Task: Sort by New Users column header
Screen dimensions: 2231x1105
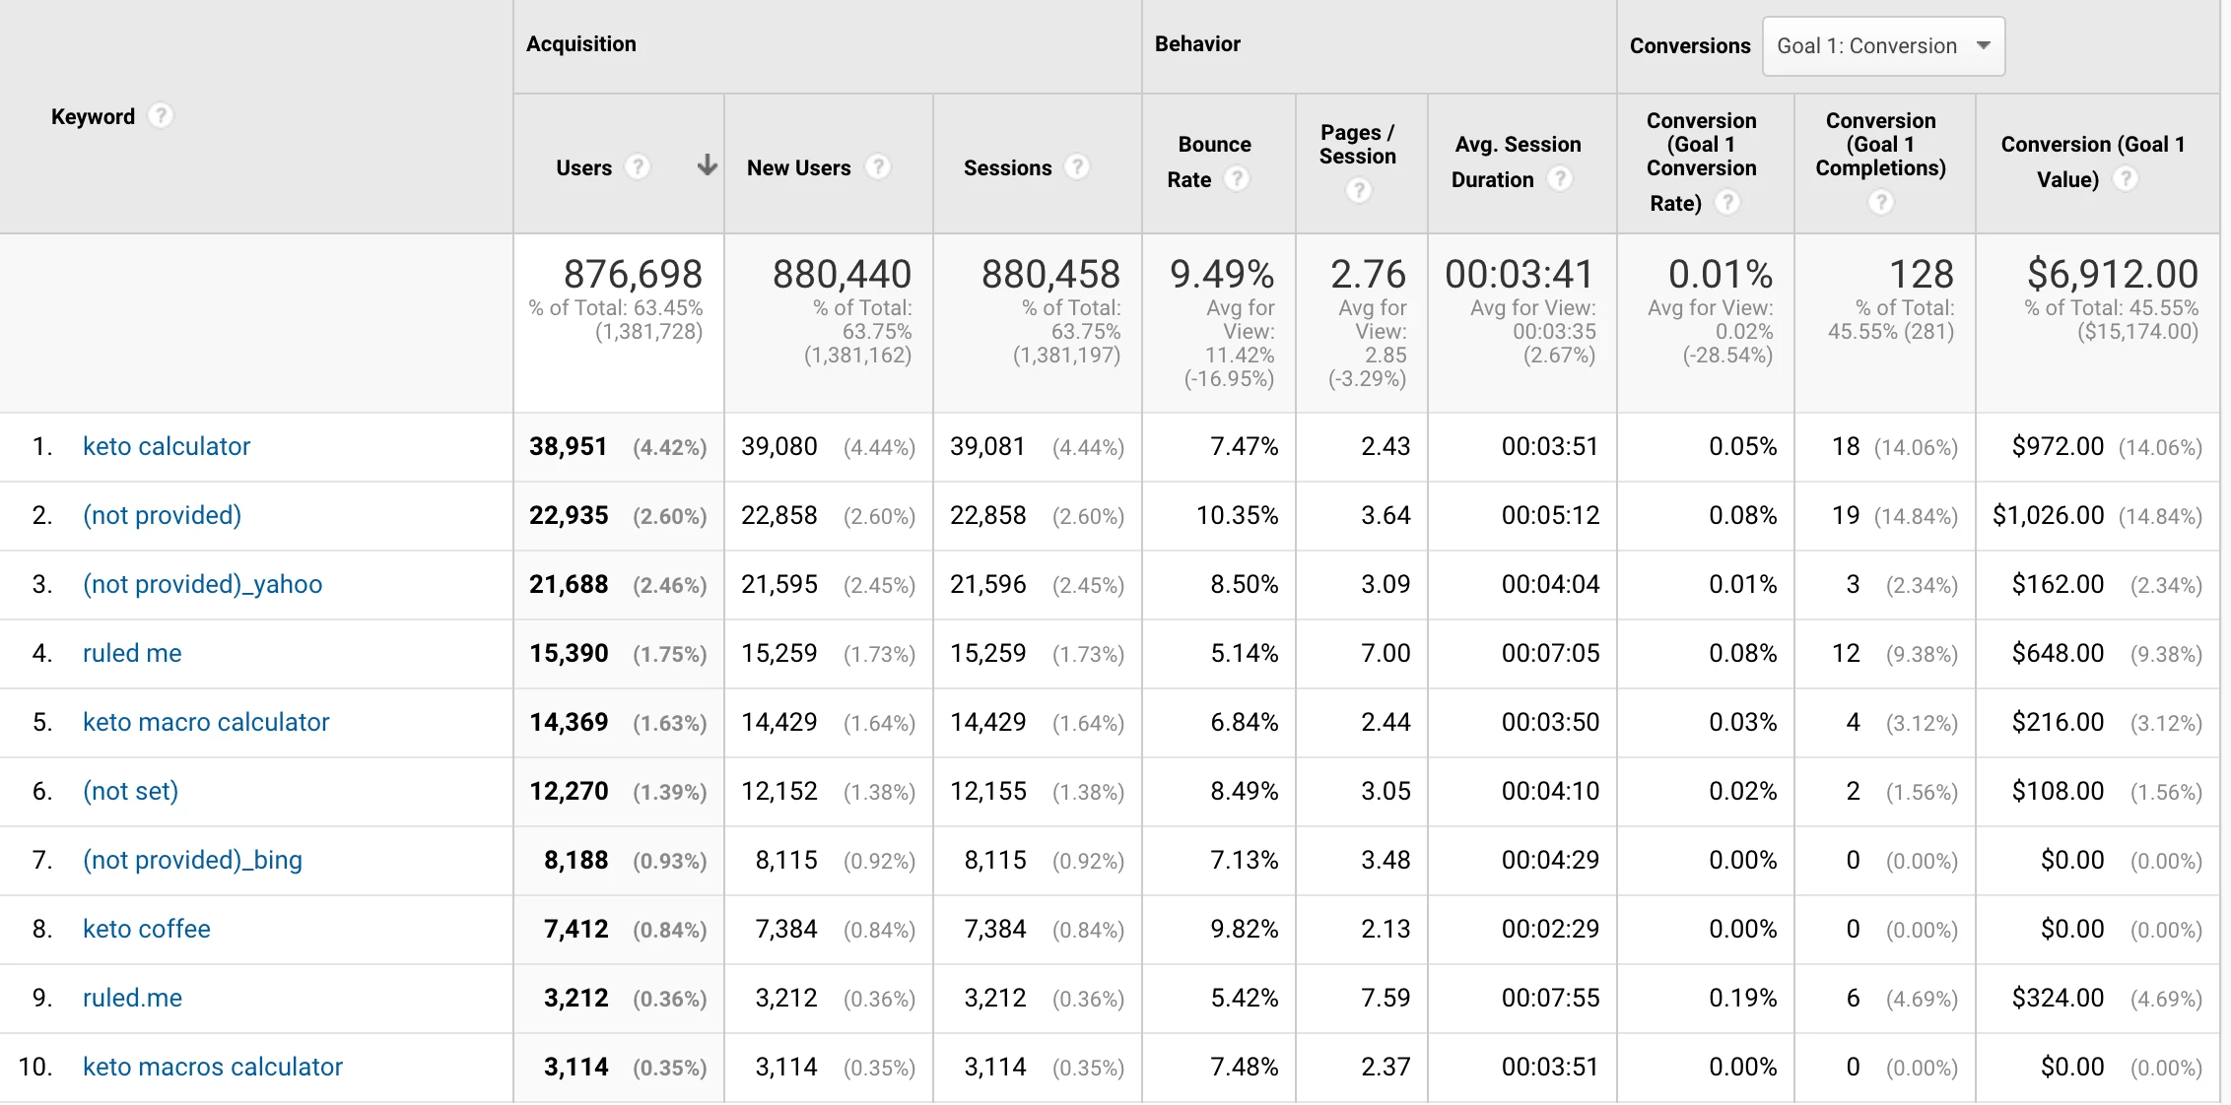Action: tap(798, 167)
